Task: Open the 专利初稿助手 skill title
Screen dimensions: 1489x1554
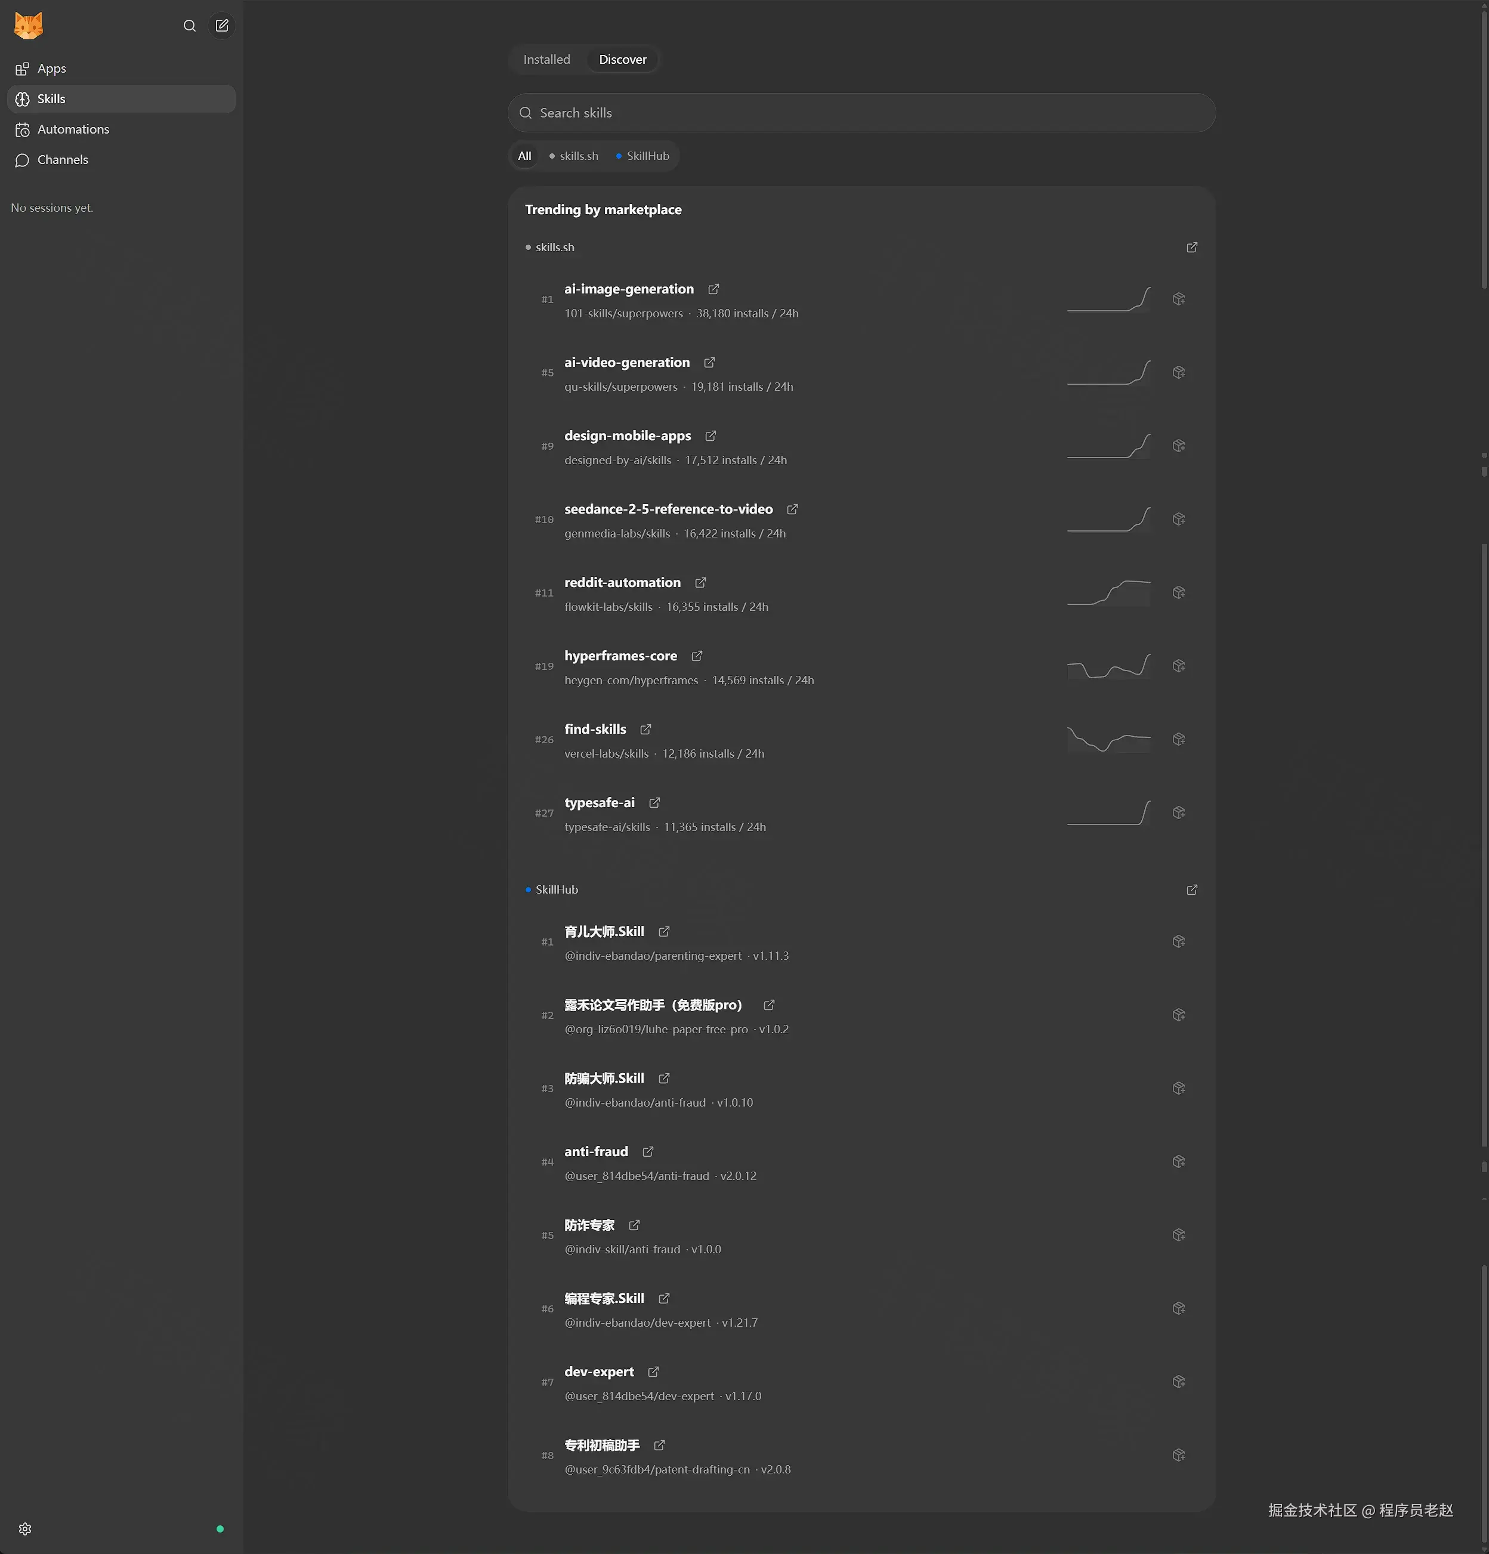Action: tap(602, 1445)
